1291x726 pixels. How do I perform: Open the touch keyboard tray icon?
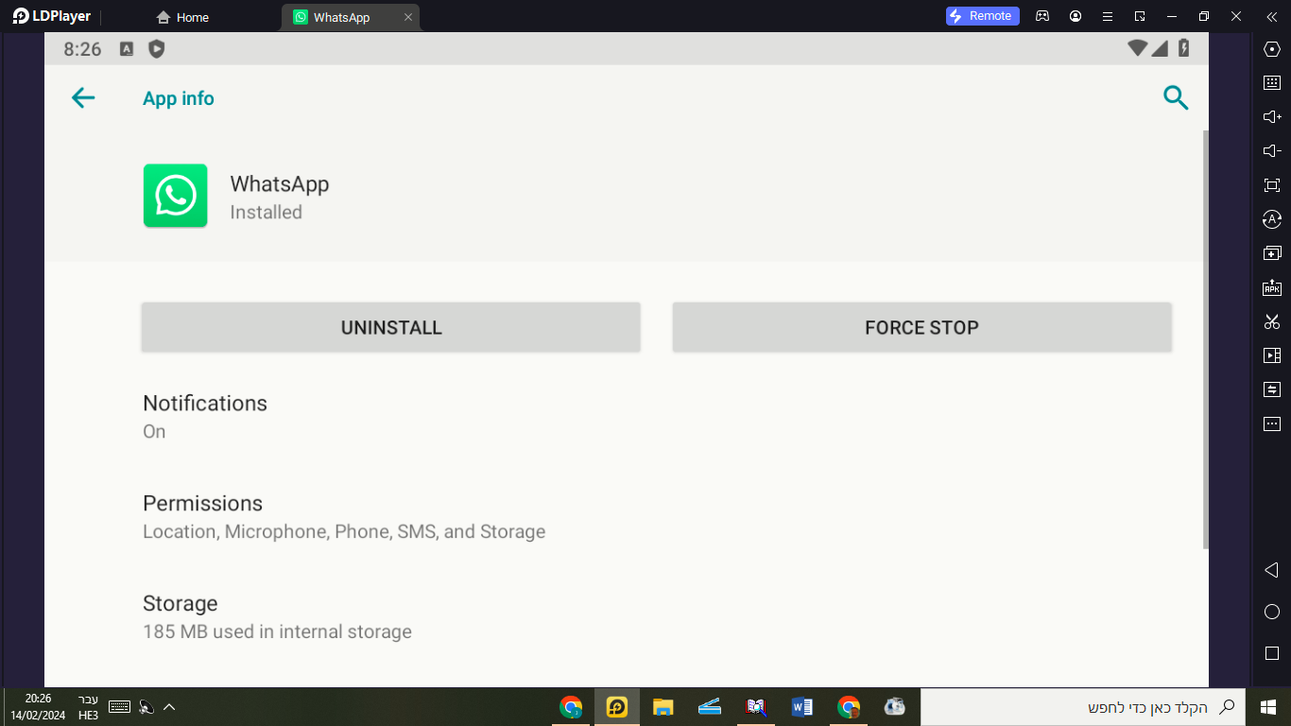(x=119, y=707)
